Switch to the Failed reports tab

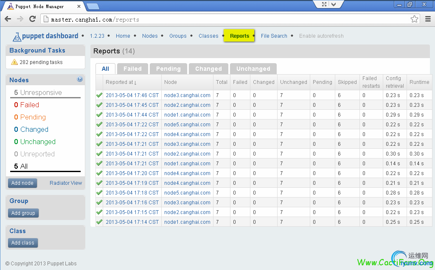pyautogui.click(x=132, y=69)
